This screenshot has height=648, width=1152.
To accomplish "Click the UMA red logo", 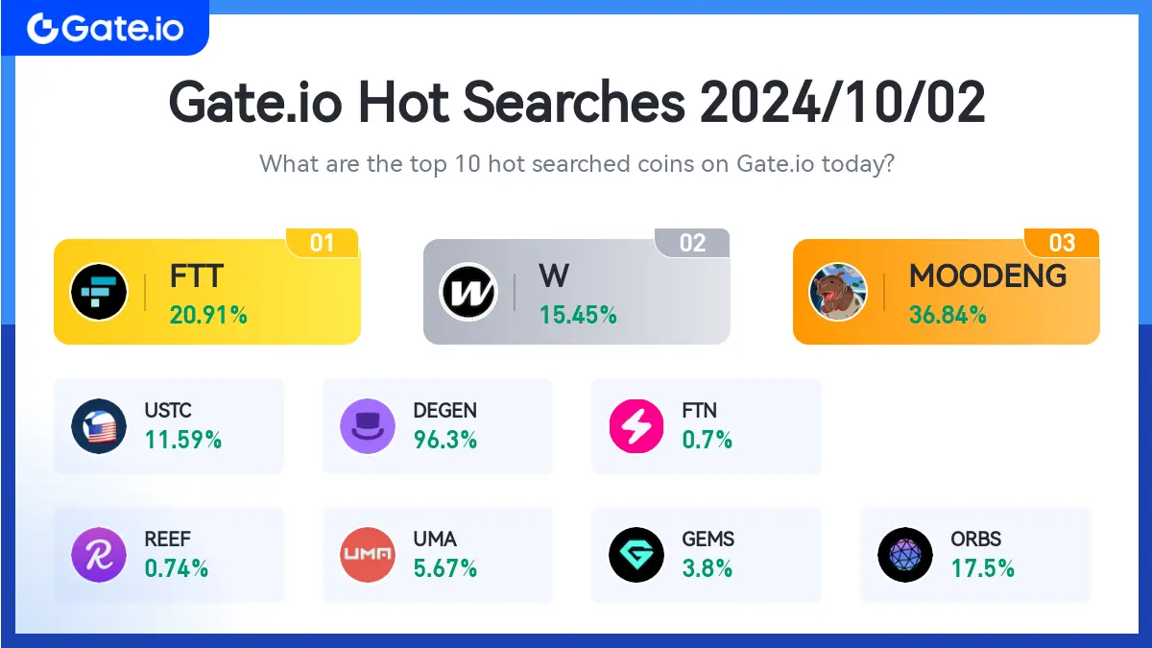I will click(x=368, y=555).
